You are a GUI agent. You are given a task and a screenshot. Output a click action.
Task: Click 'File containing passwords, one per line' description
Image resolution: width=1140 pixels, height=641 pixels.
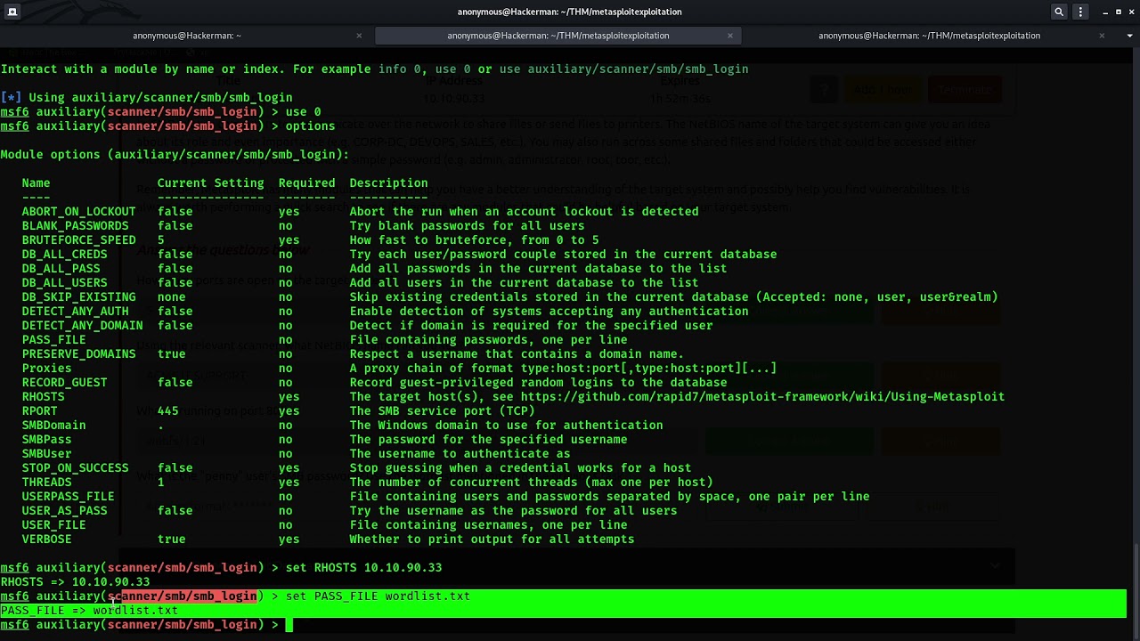tap(488, 340)
